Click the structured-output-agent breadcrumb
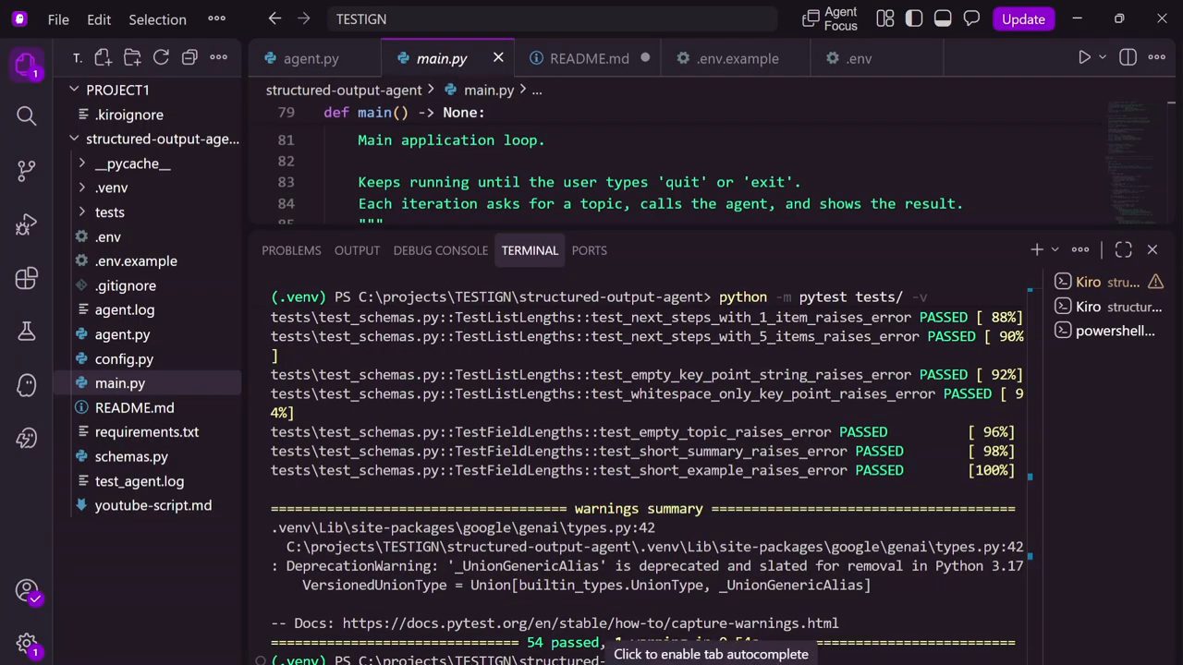The width and height of the screenshot is (1183, 665). point(344,90)
